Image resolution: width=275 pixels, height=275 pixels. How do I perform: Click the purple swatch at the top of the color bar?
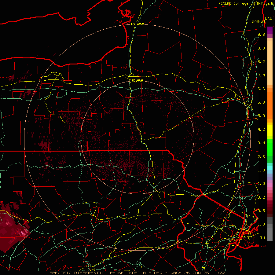pos(270,31)
